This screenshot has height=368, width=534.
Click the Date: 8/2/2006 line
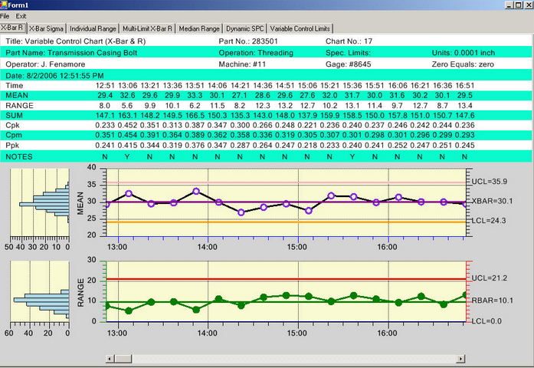pyautogui.click(x=55, y=76)
